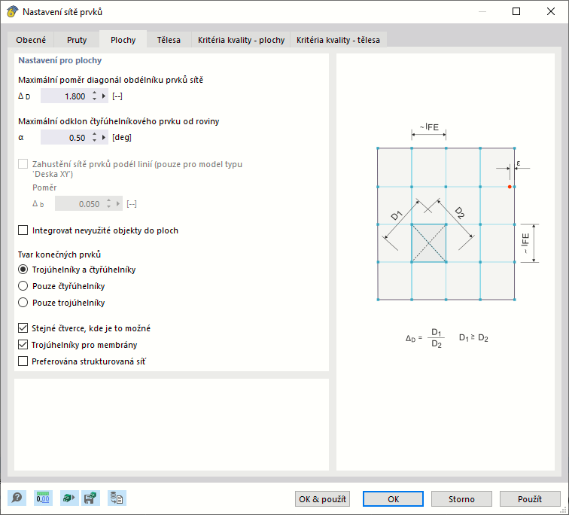
Task: Click the Použít button
Action: (x=530, y=499)
